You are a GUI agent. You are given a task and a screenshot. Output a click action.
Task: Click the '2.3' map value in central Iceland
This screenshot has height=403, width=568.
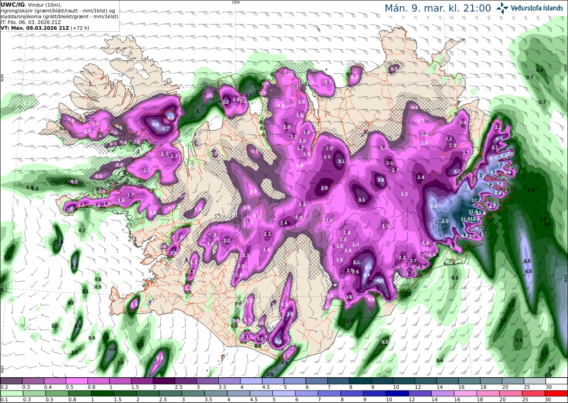[267, 234]
